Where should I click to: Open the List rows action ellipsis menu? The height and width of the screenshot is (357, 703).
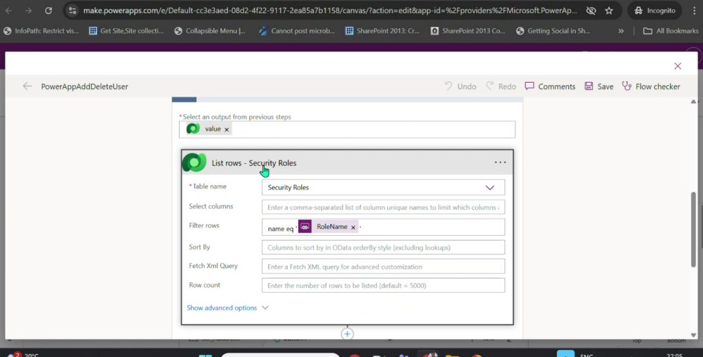coord(500,162)
